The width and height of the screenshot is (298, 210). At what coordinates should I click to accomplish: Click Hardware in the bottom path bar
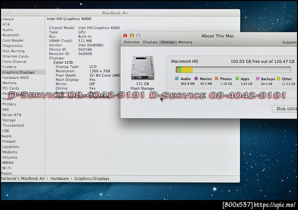click(60, 179)
